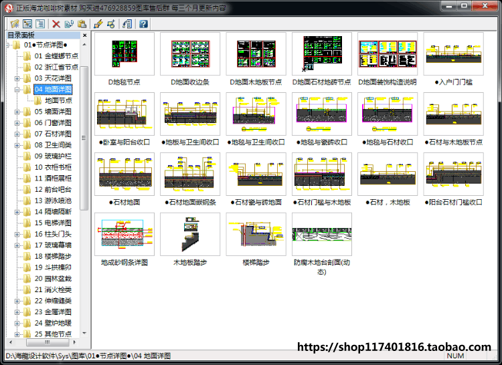Screen dimensions: 502x365
Task: Click the tree panel vertical scrollbar
Action: click(x=84, y=138)
